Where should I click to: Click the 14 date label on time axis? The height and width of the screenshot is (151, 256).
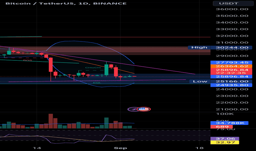[37, 148]
